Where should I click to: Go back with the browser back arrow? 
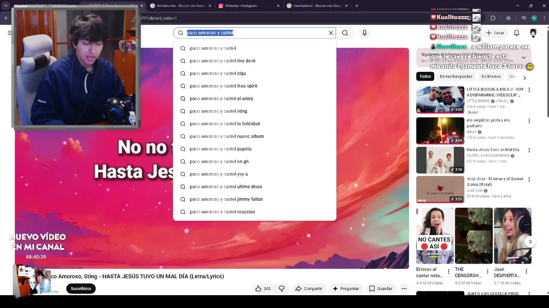(x=6, y=18)
